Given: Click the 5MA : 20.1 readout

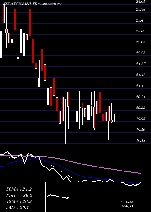Looking at the screenshot, I should click(18, 207).
